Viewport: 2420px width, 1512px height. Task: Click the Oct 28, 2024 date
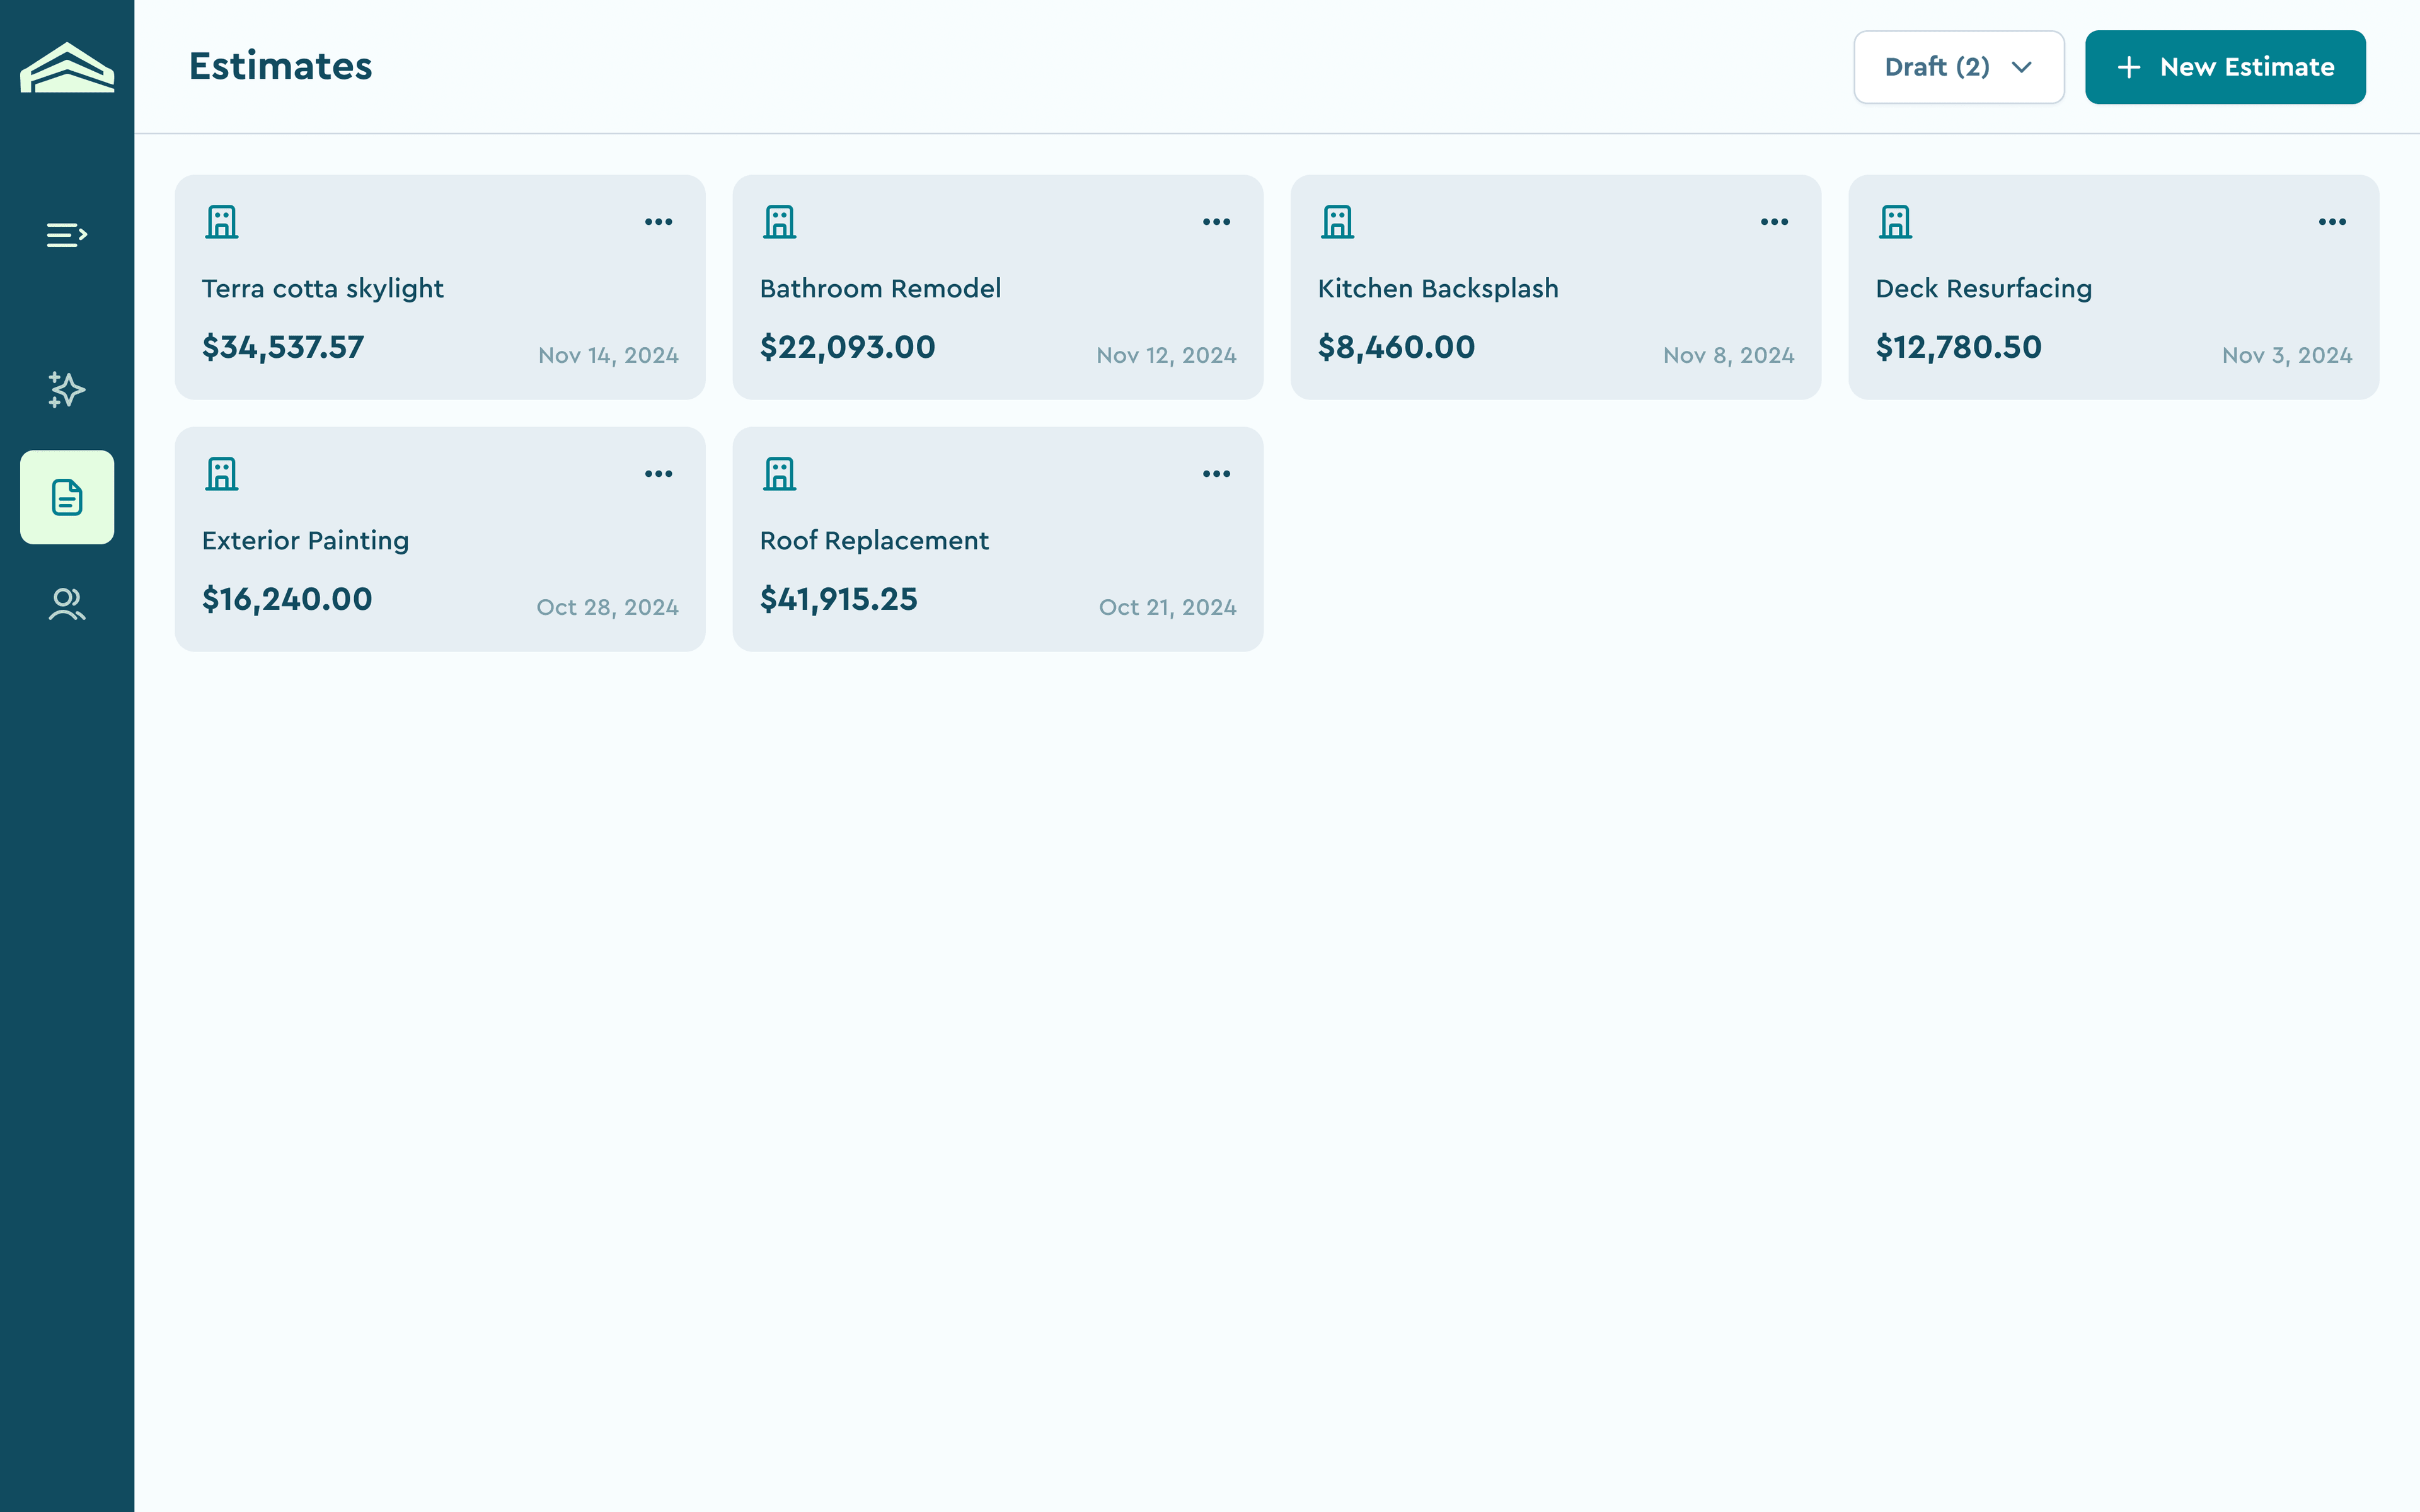[607, 608]
